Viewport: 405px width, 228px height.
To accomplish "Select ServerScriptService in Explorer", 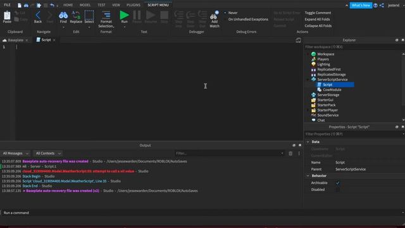I will point(332,80).
